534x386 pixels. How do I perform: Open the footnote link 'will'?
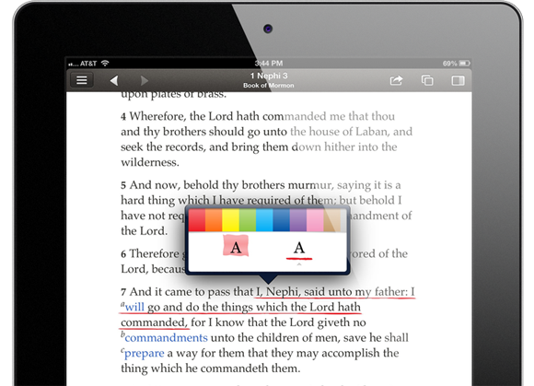point(134,307)
